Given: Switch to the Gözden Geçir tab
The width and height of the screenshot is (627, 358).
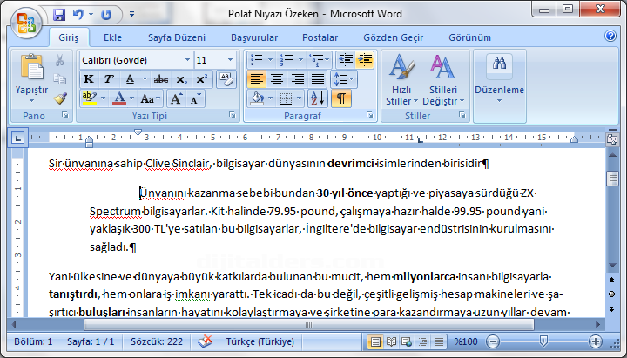Looking at the screenshot, I should (393, 37).
